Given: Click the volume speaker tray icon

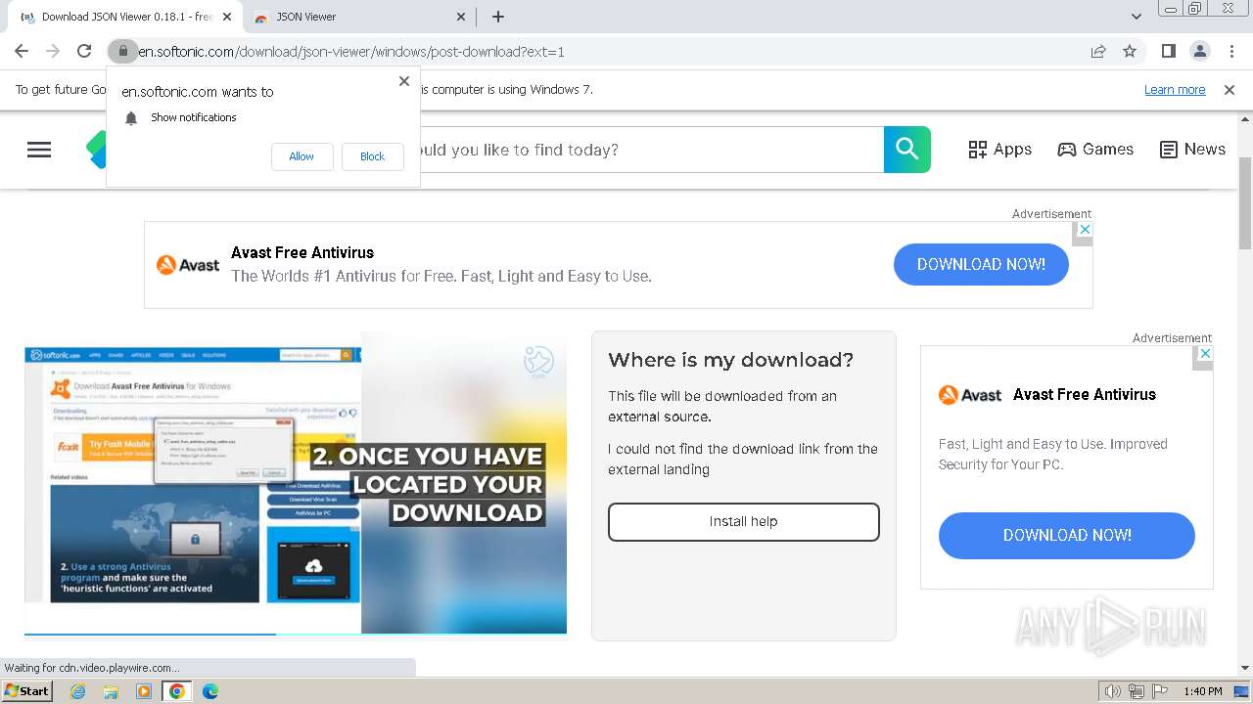Looking at the screenshot, I should tap(1113, 691).
